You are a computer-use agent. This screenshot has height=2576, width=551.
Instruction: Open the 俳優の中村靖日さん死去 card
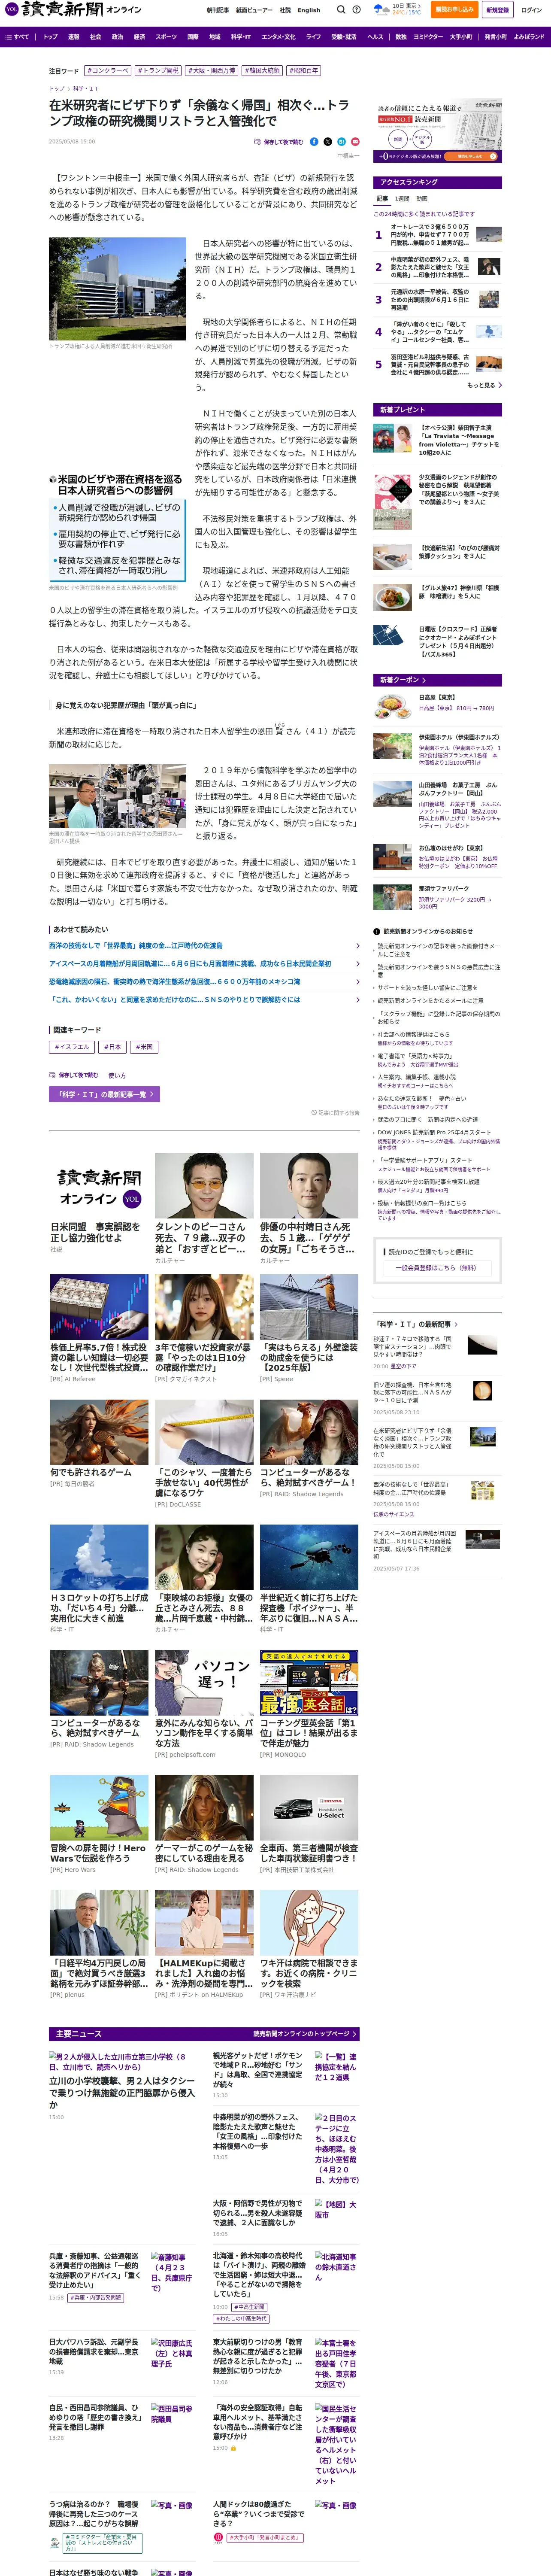click(x=308, y=1208)
